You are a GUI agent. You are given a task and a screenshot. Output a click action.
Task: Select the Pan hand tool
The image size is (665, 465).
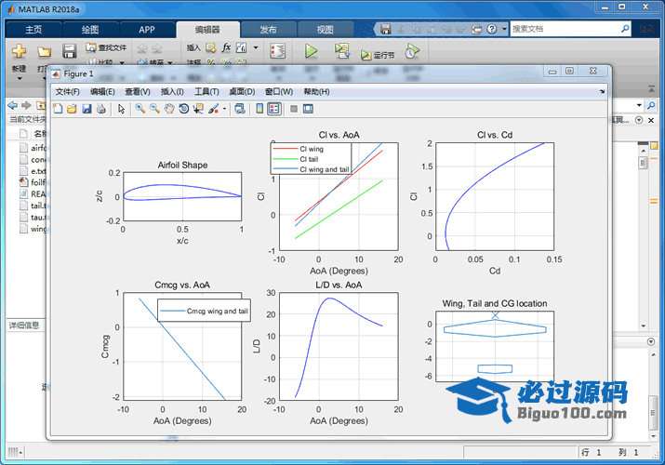[169, 109]
